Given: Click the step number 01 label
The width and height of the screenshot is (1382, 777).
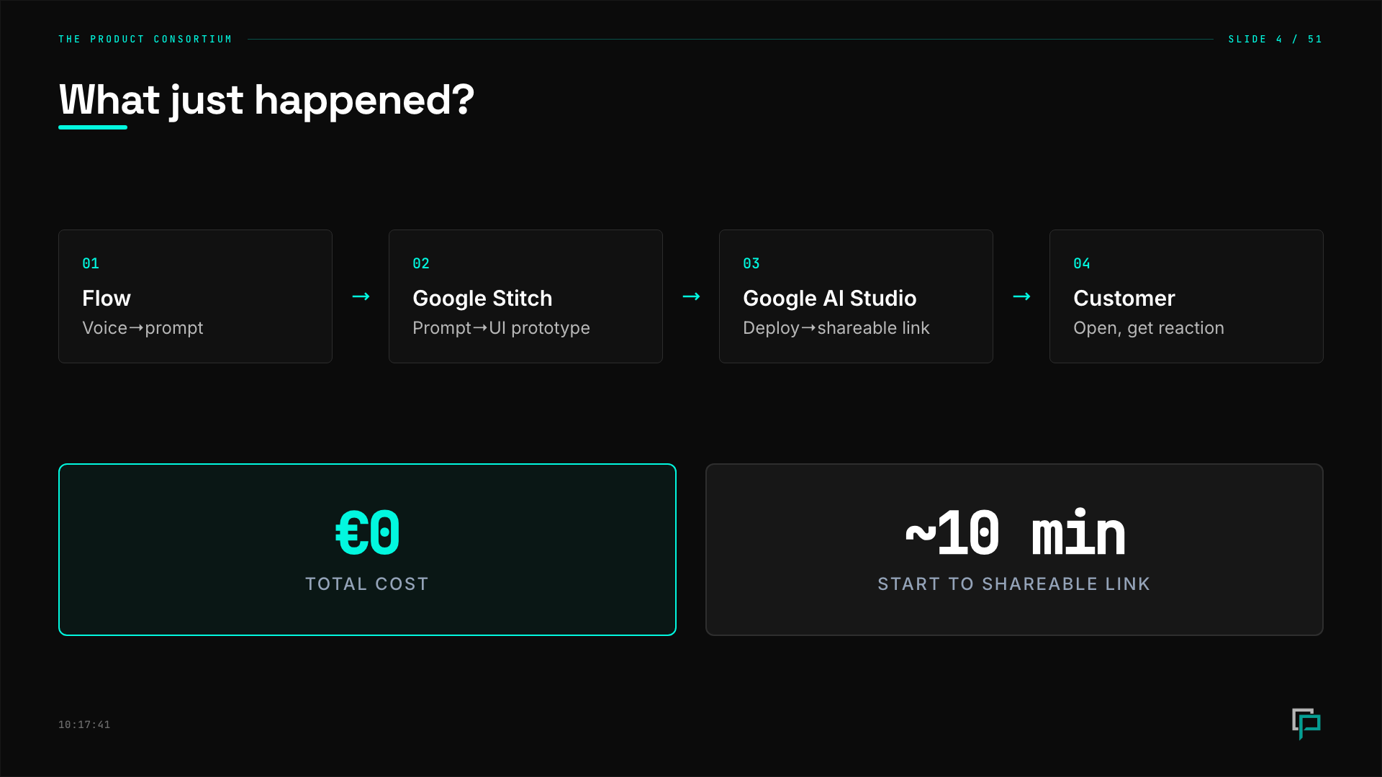Looking at the screenshot, I should [91, 263].
